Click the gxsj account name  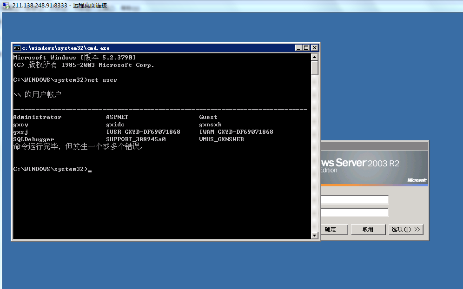(x=20, y=132)
